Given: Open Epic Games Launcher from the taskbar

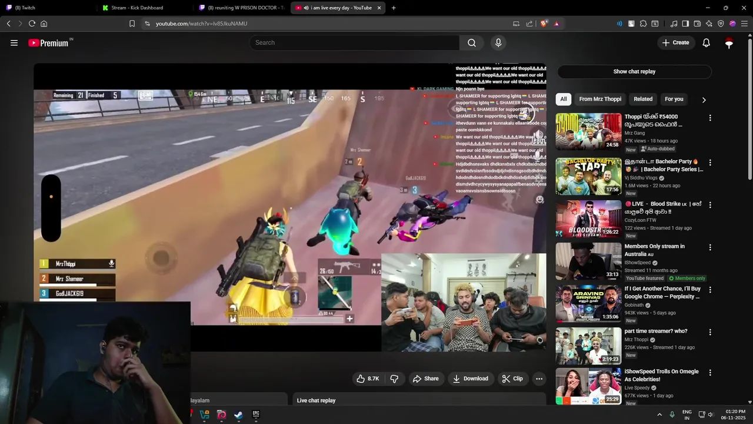Looking at the screenshot, I should pyautogui.click(x=256, y=415).
